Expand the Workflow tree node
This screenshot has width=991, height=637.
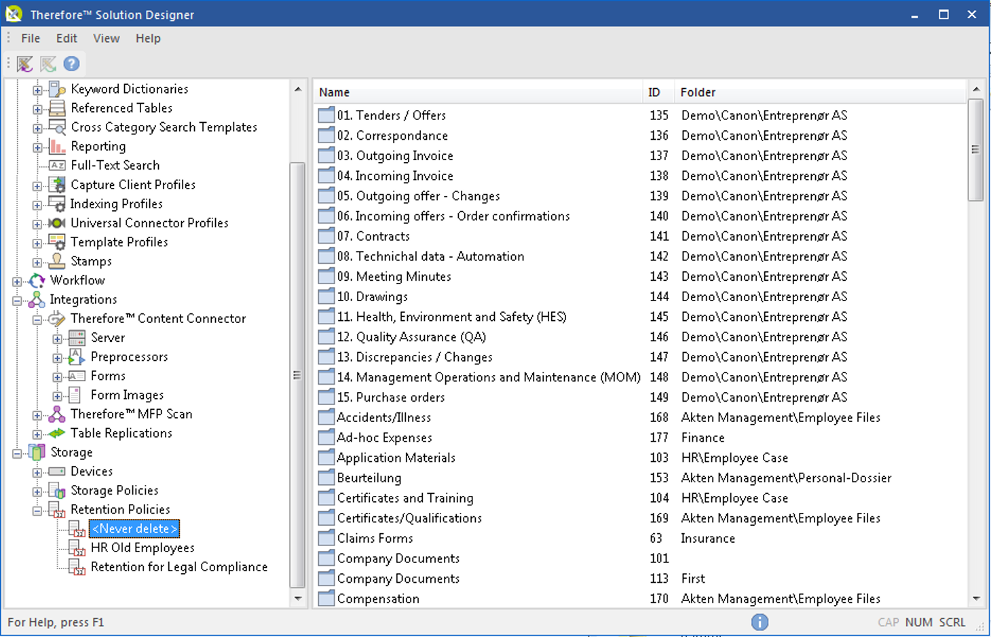16,280
